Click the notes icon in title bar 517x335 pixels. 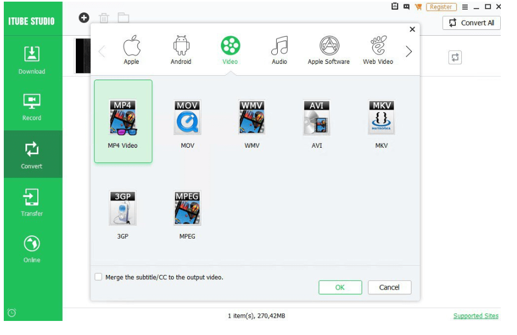point(395,6)
